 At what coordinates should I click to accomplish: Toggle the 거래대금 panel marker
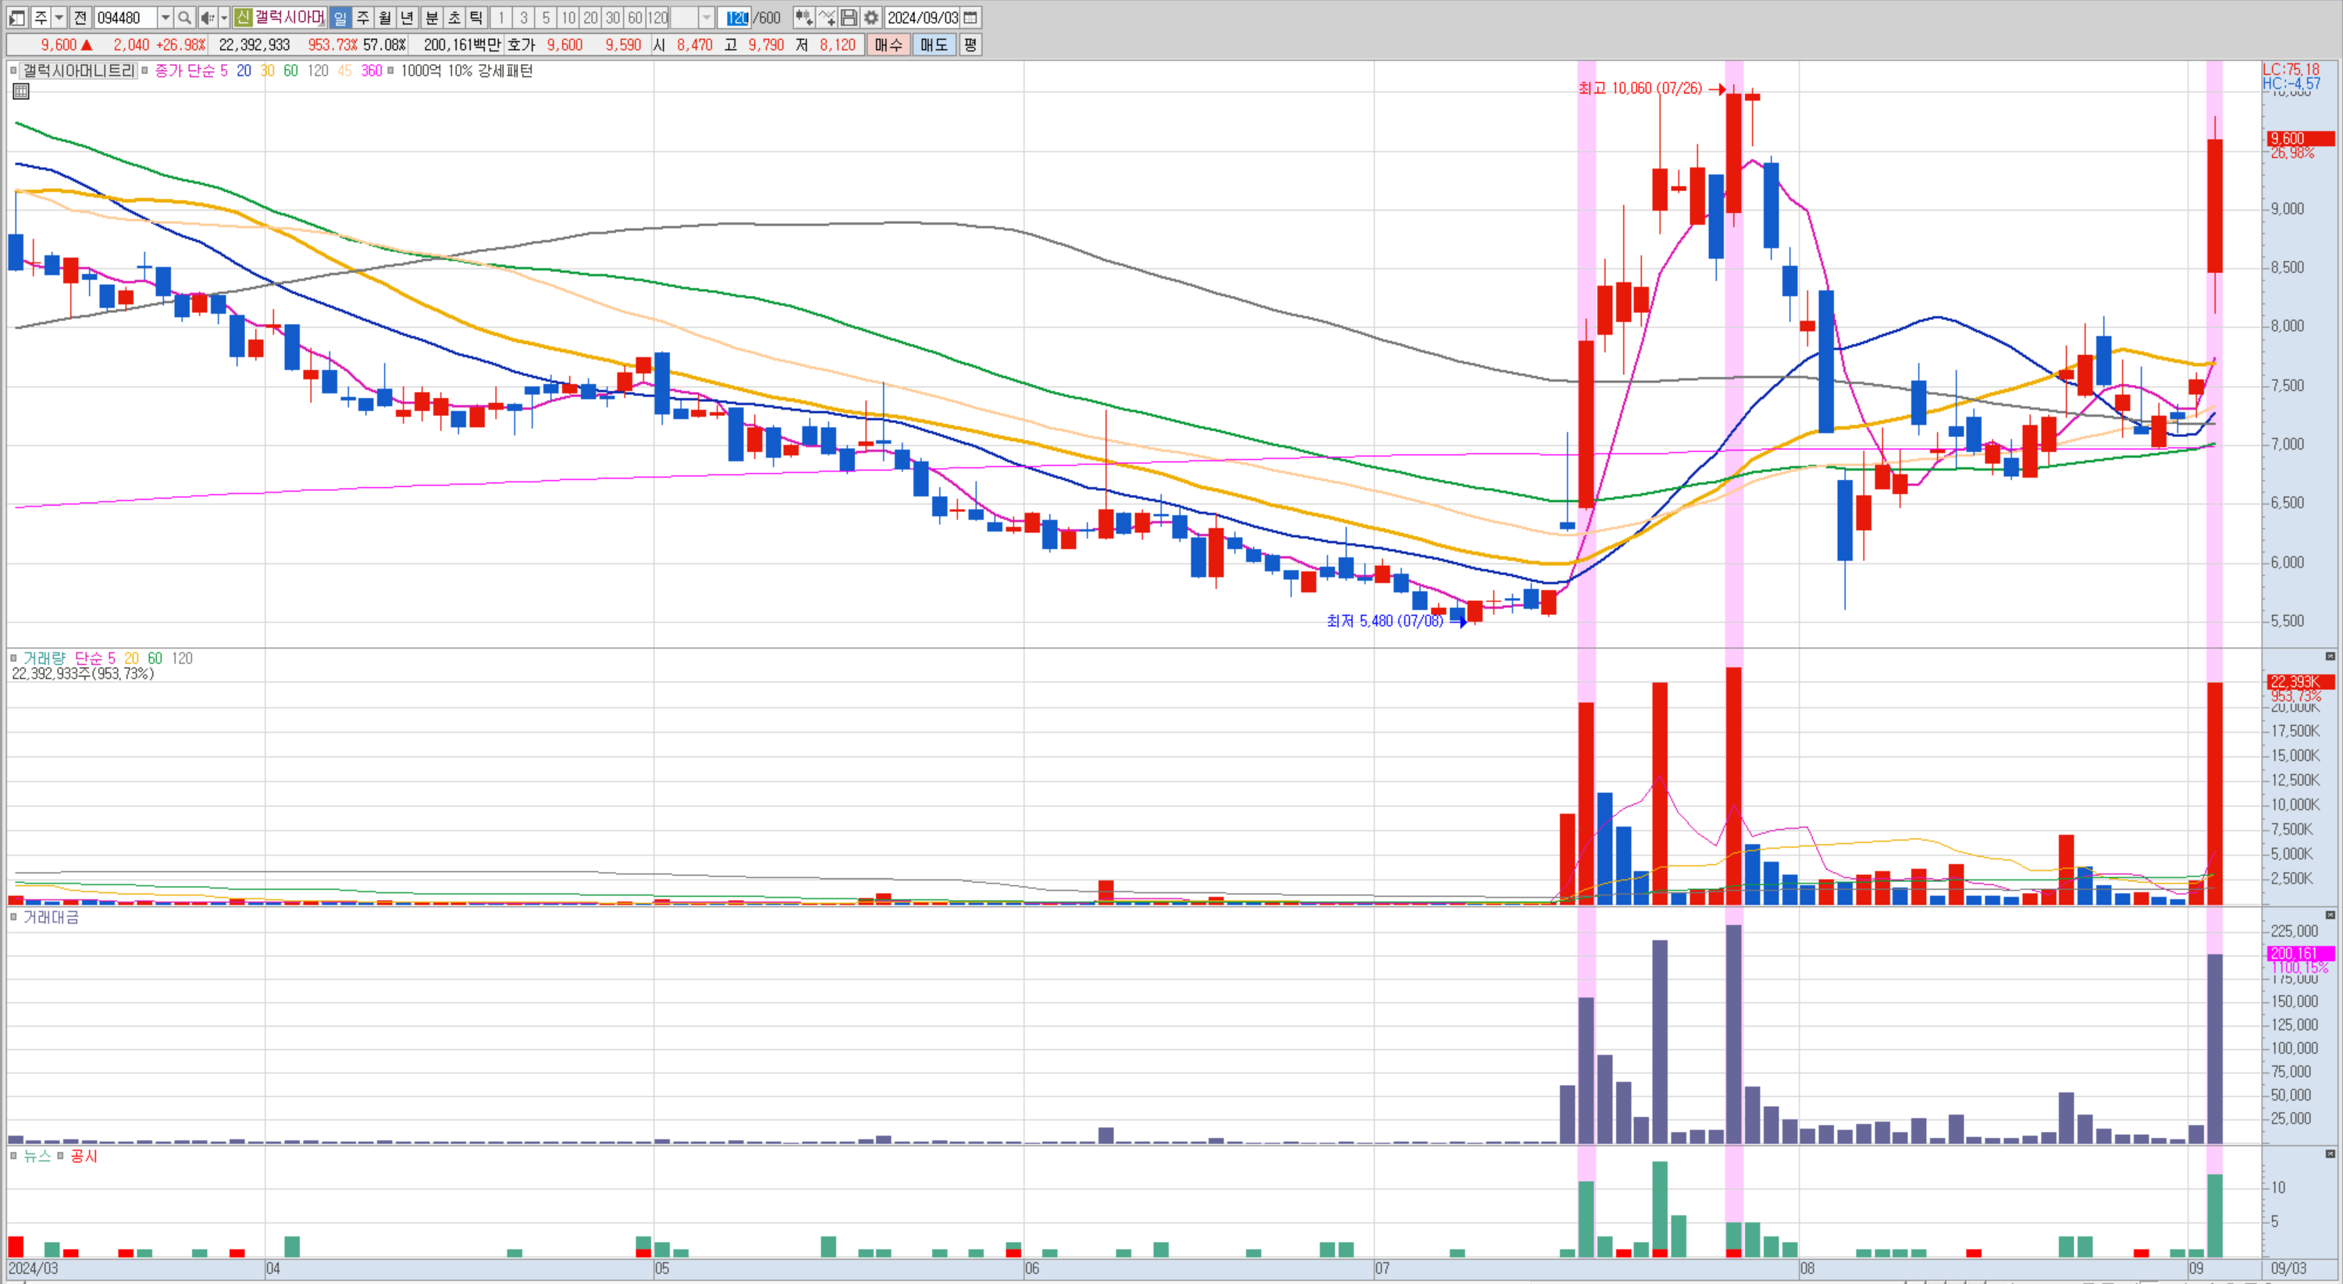(12, 916)
